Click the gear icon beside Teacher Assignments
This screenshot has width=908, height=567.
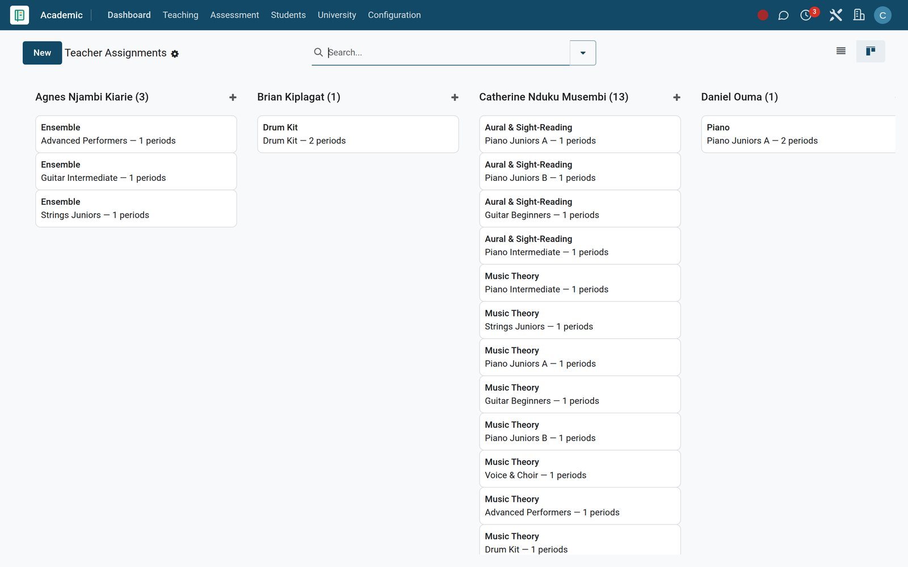[175, 54]
